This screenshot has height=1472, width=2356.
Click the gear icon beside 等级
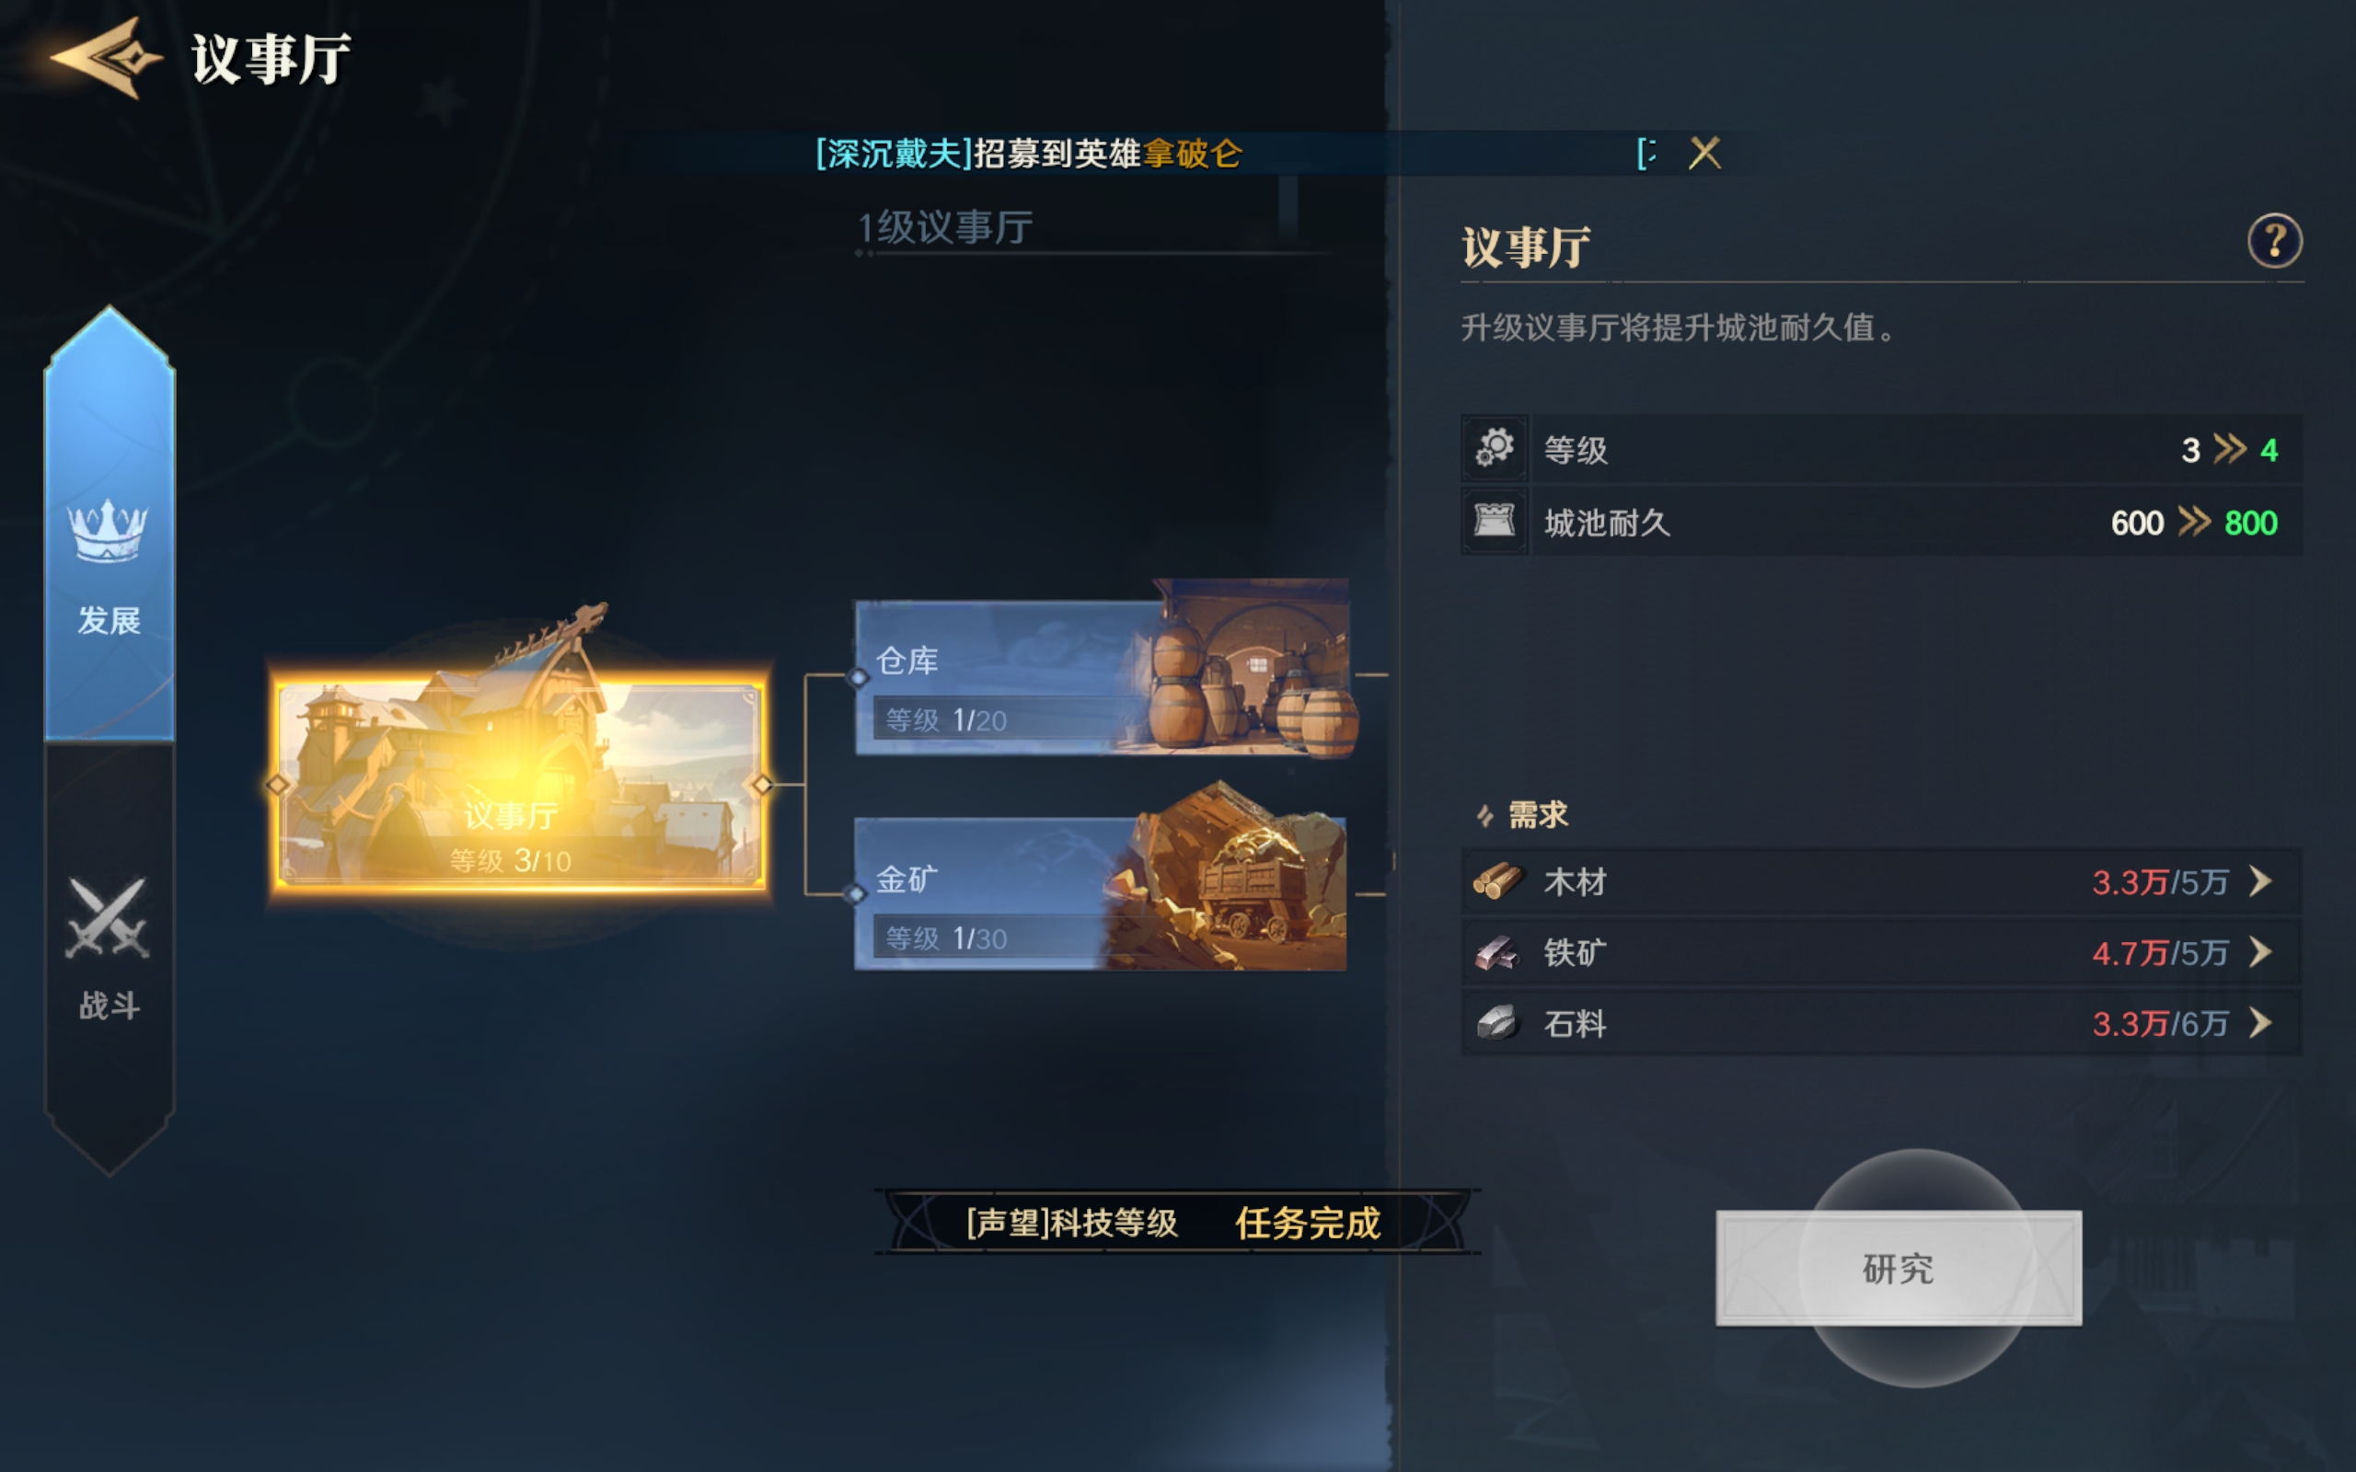click(x=1495, y=449)
